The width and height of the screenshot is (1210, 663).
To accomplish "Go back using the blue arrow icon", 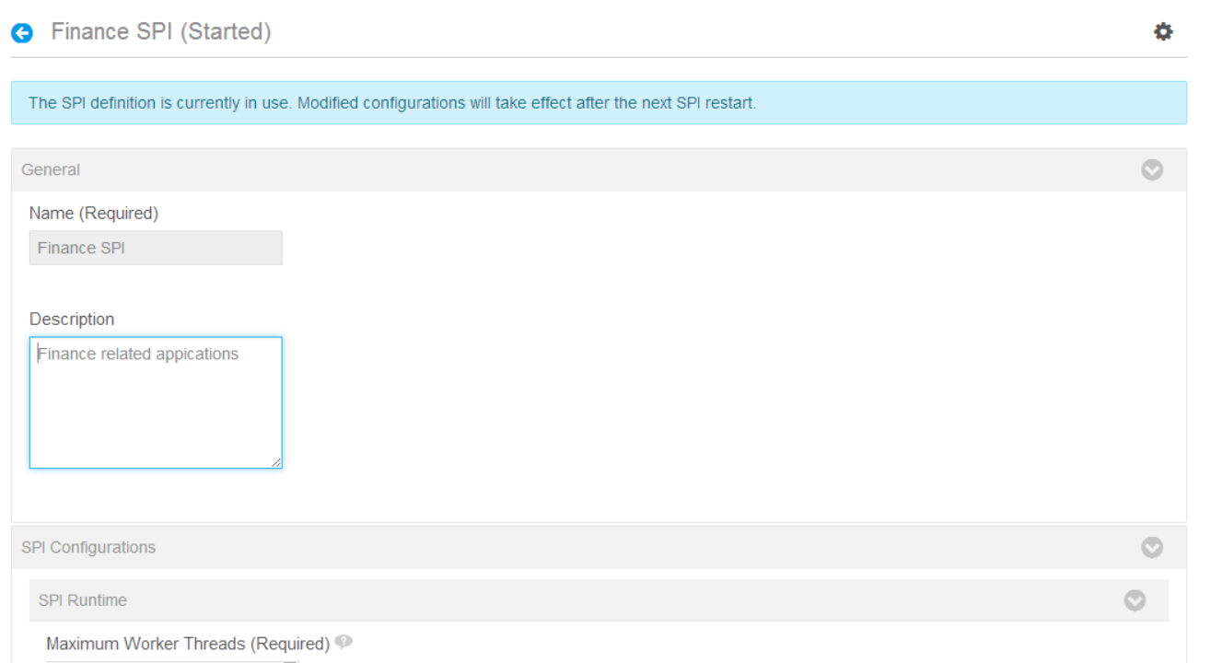I will (x=22, y=33).
